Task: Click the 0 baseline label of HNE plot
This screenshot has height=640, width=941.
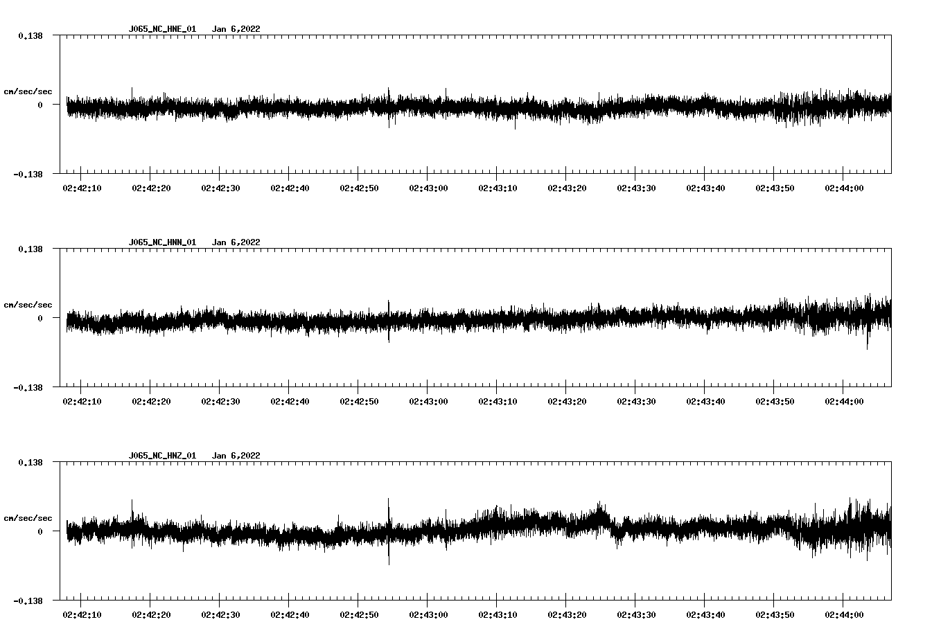Action: click(x=40, y=105)
